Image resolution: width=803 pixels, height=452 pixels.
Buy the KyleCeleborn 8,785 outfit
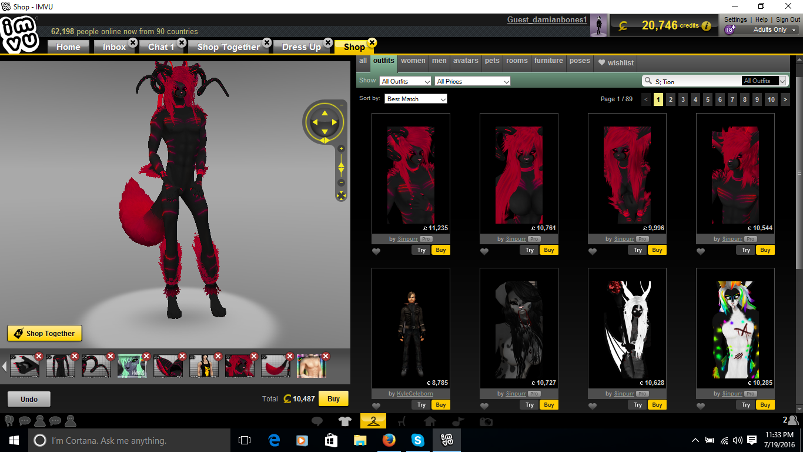coord(440,405)
